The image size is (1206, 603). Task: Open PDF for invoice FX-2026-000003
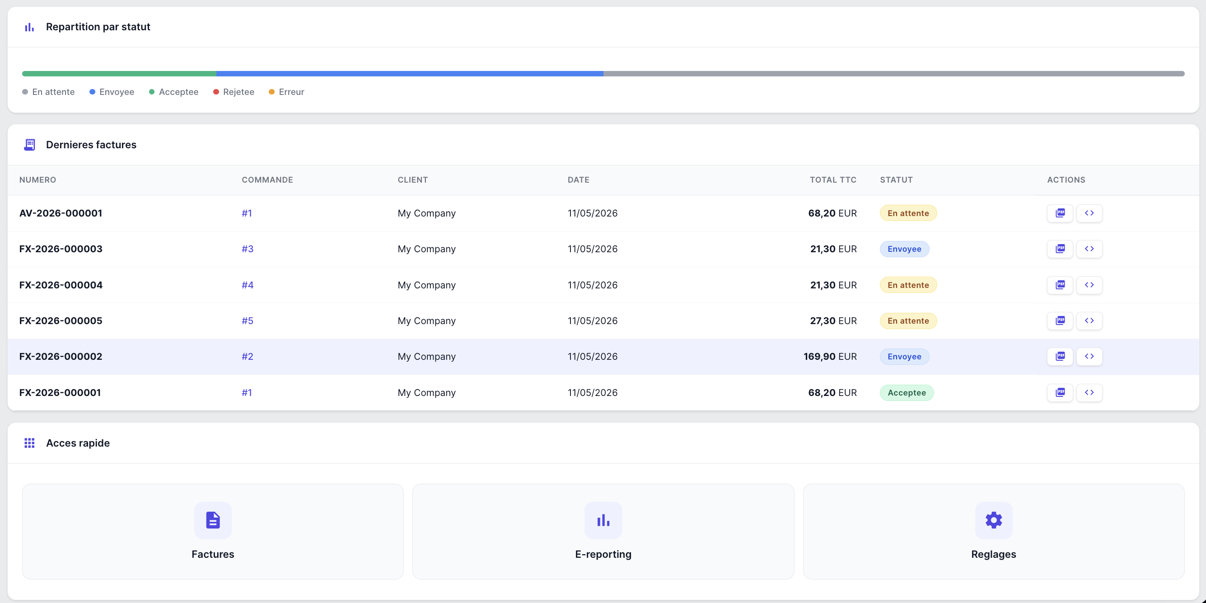[x=1060, y=249]
